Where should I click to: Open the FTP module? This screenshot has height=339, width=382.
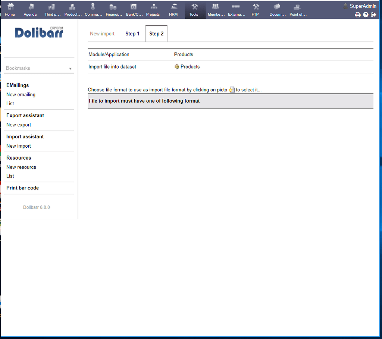255,10
